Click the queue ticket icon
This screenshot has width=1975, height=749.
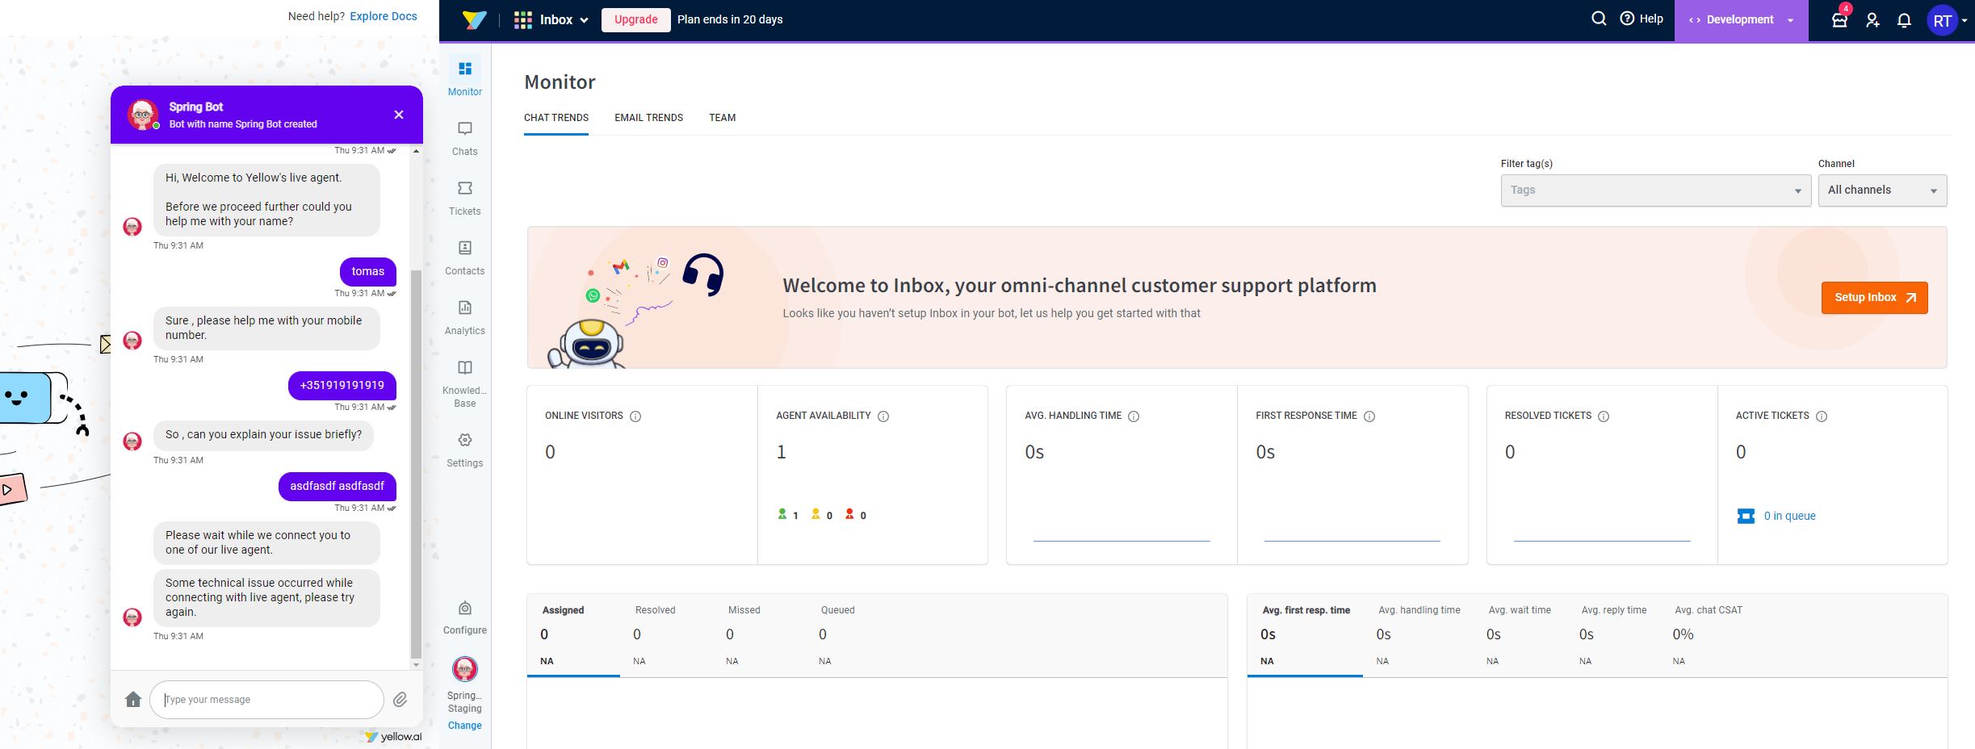1746,516
